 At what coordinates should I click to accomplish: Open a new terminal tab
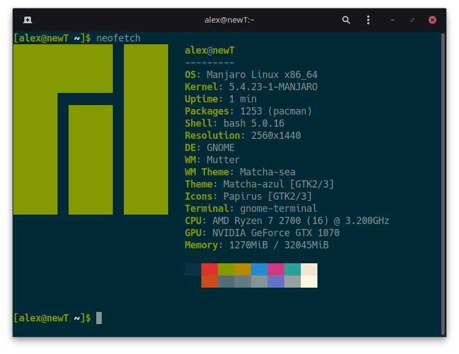(x=28, y=20)
